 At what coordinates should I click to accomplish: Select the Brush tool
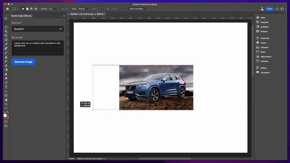point(6,53)
